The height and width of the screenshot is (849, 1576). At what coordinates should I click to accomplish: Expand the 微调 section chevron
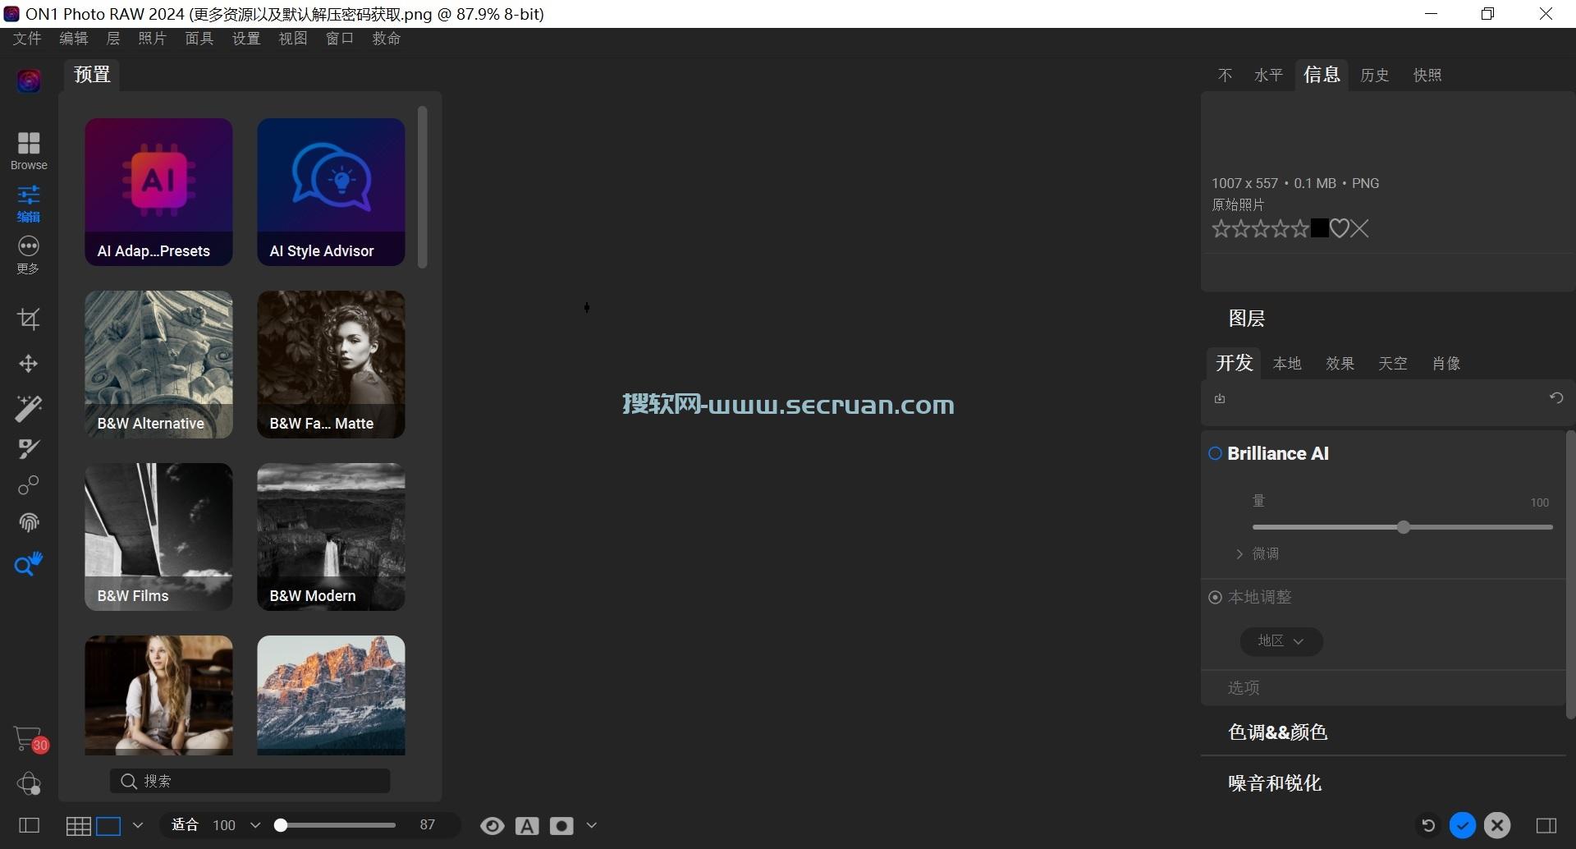1239,554
